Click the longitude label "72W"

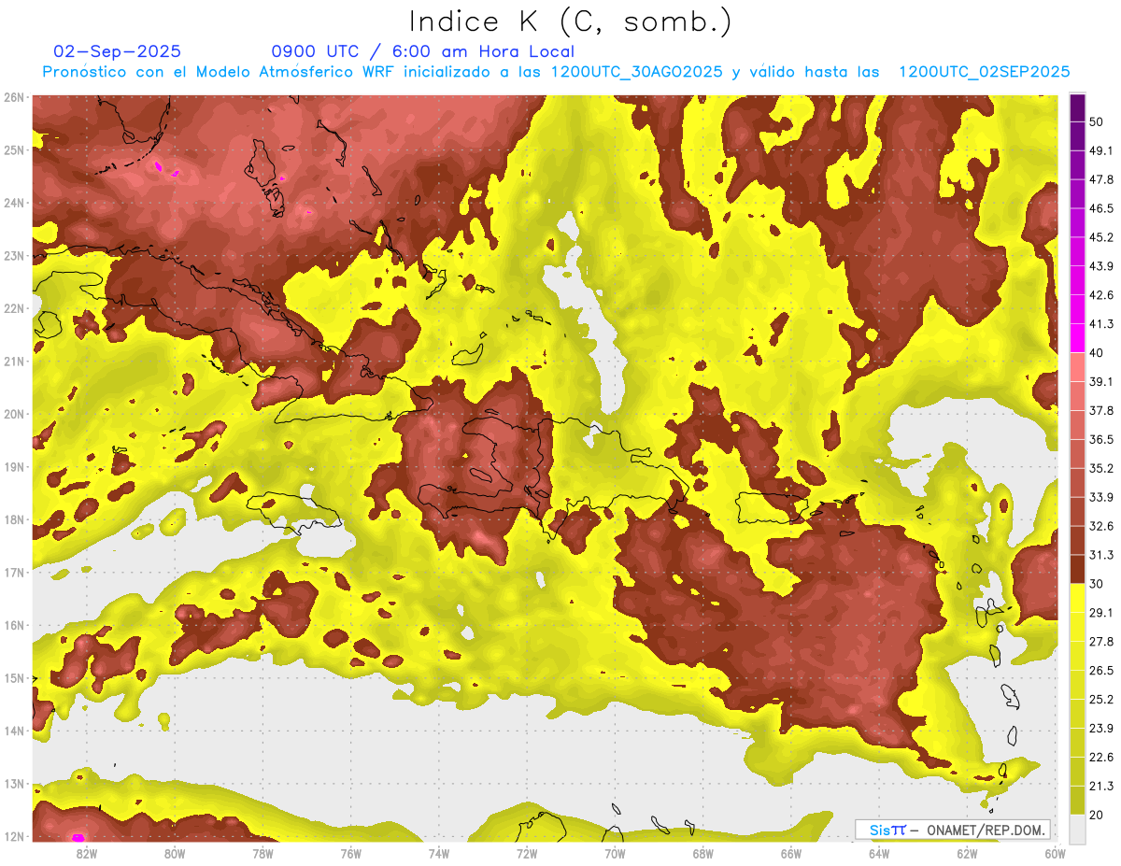coord(527,853)
